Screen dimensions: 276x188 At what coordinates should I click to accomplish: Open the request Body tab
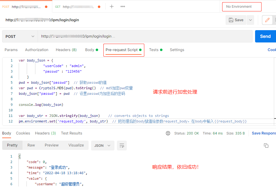[x=91, y=50]
